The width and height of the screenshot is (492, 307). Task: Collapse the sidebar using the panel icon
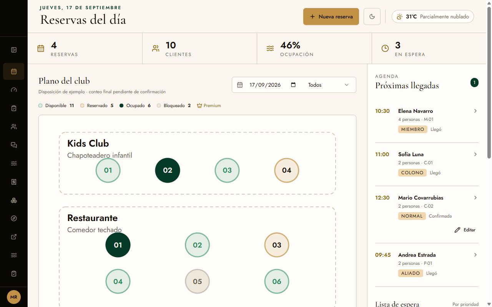tap(14, 50)
